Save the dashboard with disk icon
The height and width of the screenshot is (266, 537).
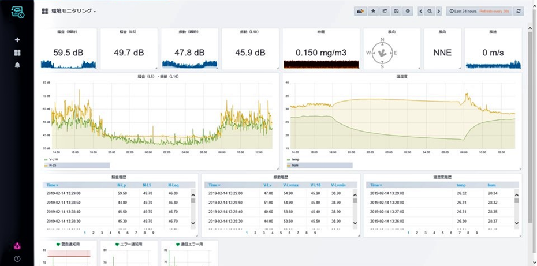point(397,11)
